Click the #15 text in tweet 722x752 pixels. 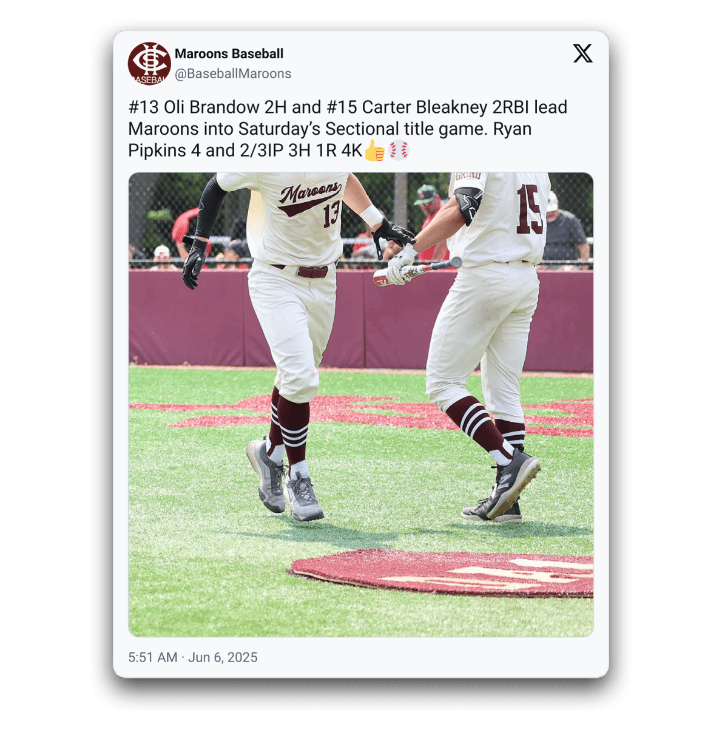[x=342, y=107]
